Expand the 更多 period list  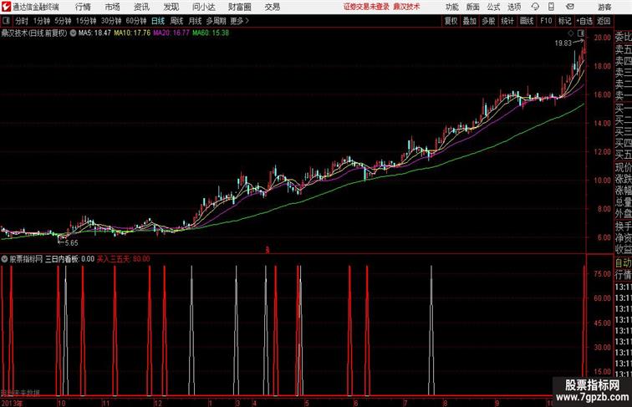tap(240, 21)
